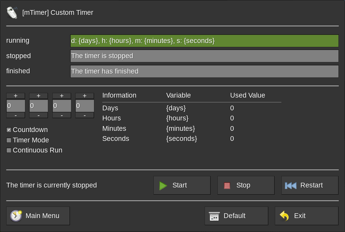Decrease the fourth (seconds) spinner with minus
345x232 pixels.
(x=84, y=115)
